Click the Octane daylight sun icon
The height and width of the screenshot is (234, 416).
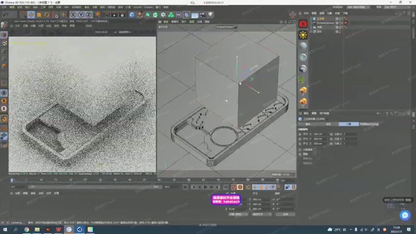coord(303,35)
